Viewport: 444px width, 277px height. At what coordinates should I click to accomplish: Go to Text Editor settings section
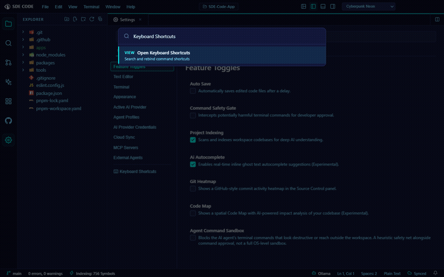[123, 76]
